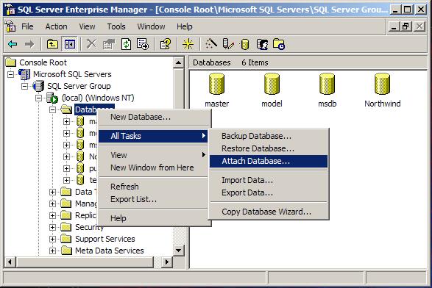The height and width of the screenshot is (288, 432).
Task: Click tree scrollbar up arrow
Action: tap(179, 62)
